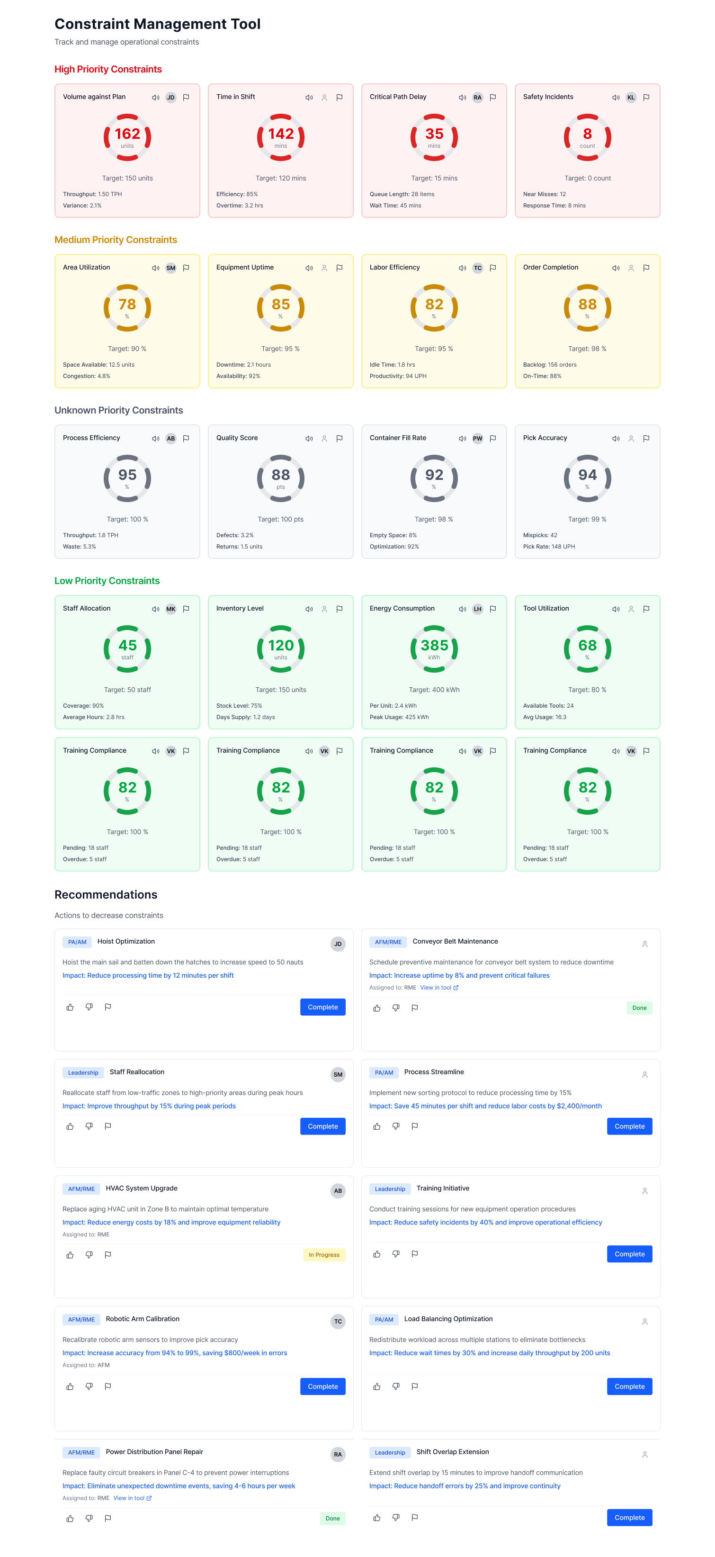Screen dimensions: 715x1557
Task: Click AB avatar on Process Efficiency card
Action: click(x=171, y=438)
